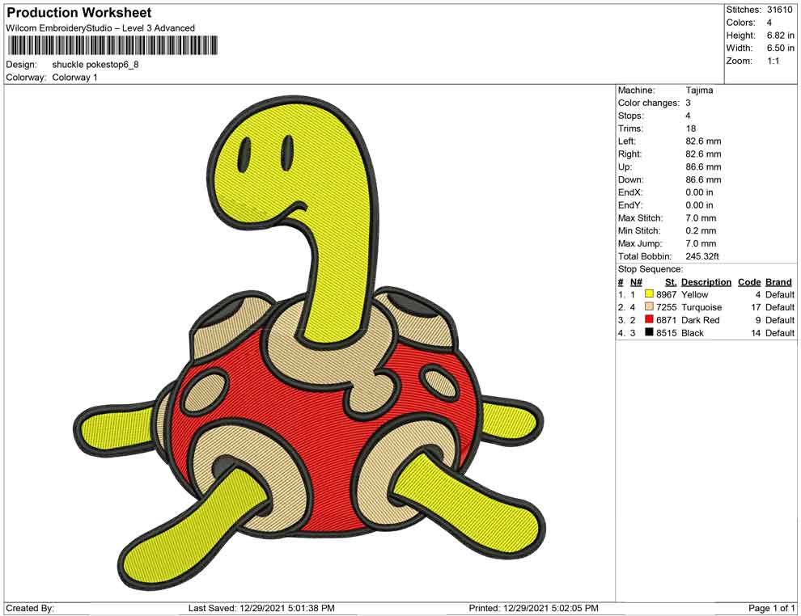This screenshot has width=801, height=616.
Task: Click stitch count '7255' in Turquoise row
Action: [666, 307]
